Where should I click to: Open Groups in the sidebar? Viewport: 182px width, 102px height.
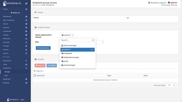7,72
